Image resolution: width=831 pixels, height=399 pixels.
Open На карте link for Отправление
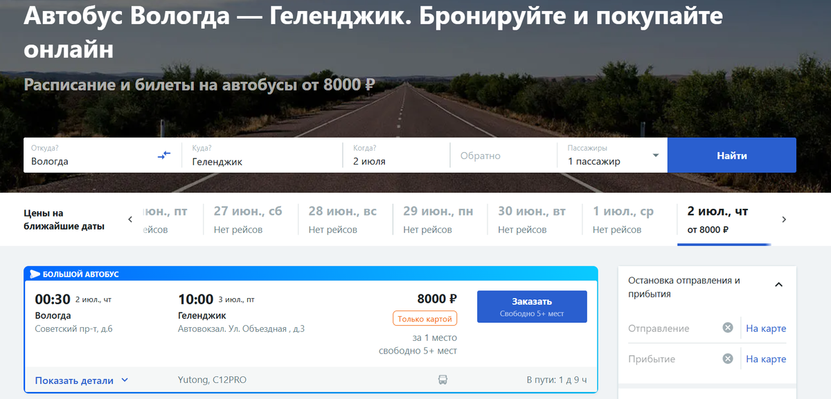point(766,328)
